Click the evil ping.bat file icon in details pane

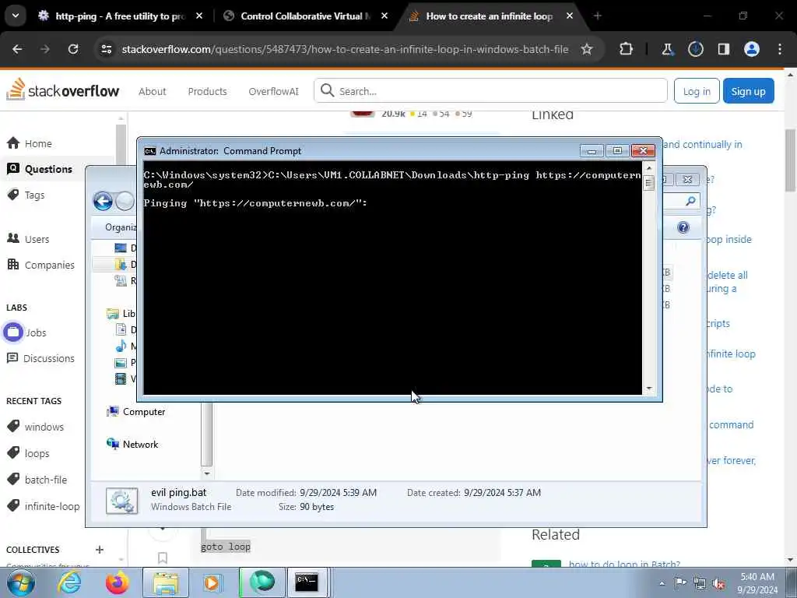pyautogui.click(x=122, y=501)
